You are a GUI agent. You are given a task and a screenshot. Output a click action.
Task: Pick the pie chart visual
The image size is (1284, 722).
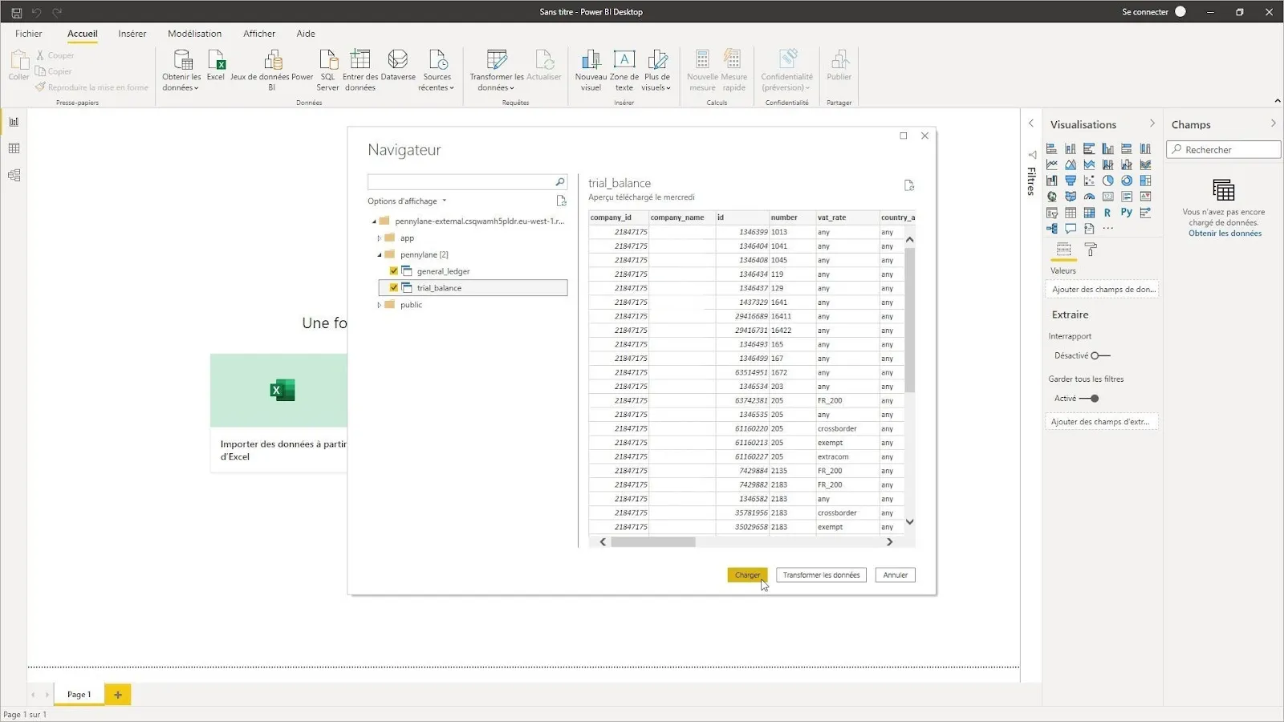pos(1108,180)
